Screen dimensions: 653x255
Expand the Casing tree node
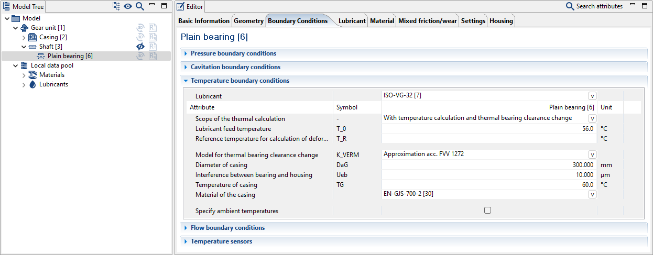tap(24, 37)
